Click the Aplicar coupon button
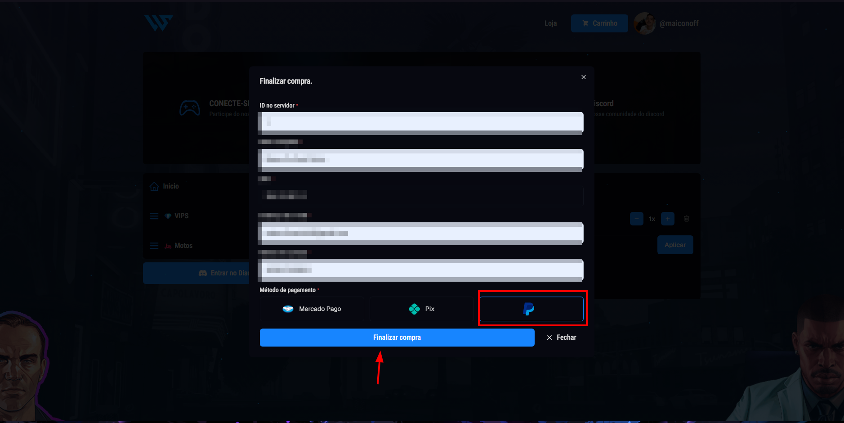The height and width of the screenshot is (423, 844). point(675,245)
